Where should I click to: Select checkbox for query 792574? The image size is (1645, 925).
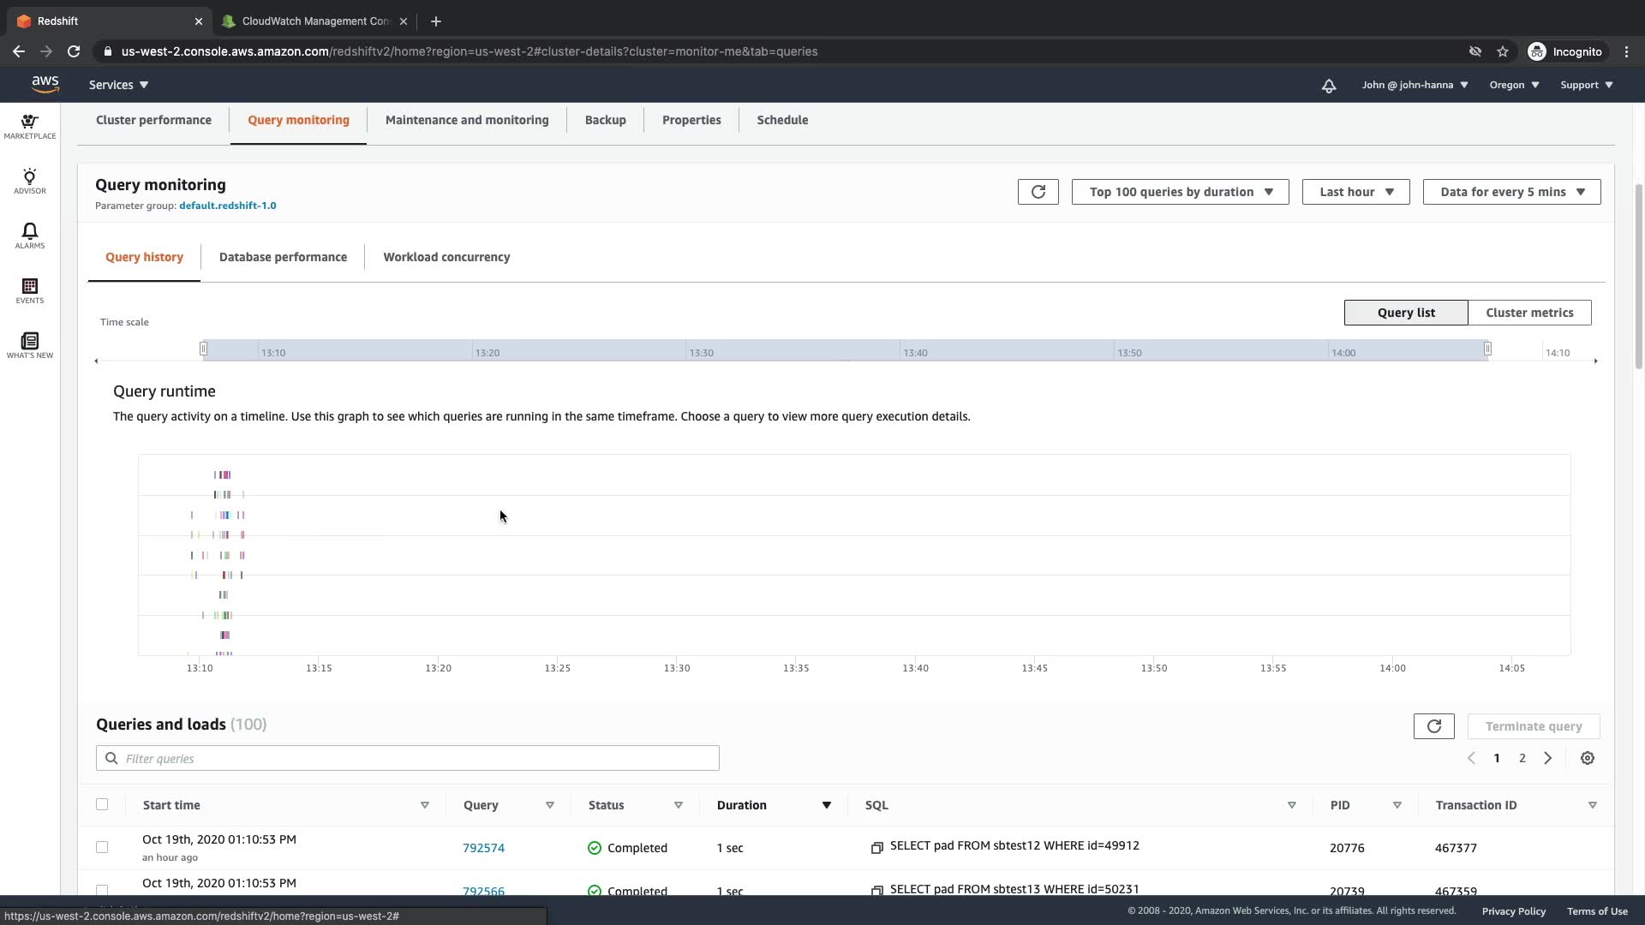coord(102,847)
